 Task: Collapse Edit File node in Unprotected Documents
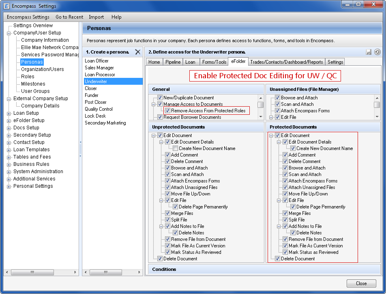pyautogui.click(x=161, y=200)
